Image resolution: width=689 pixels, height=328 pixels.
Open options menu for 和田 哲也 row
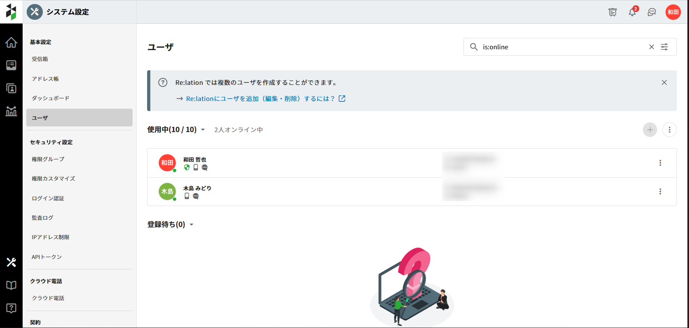coord(660,163)
